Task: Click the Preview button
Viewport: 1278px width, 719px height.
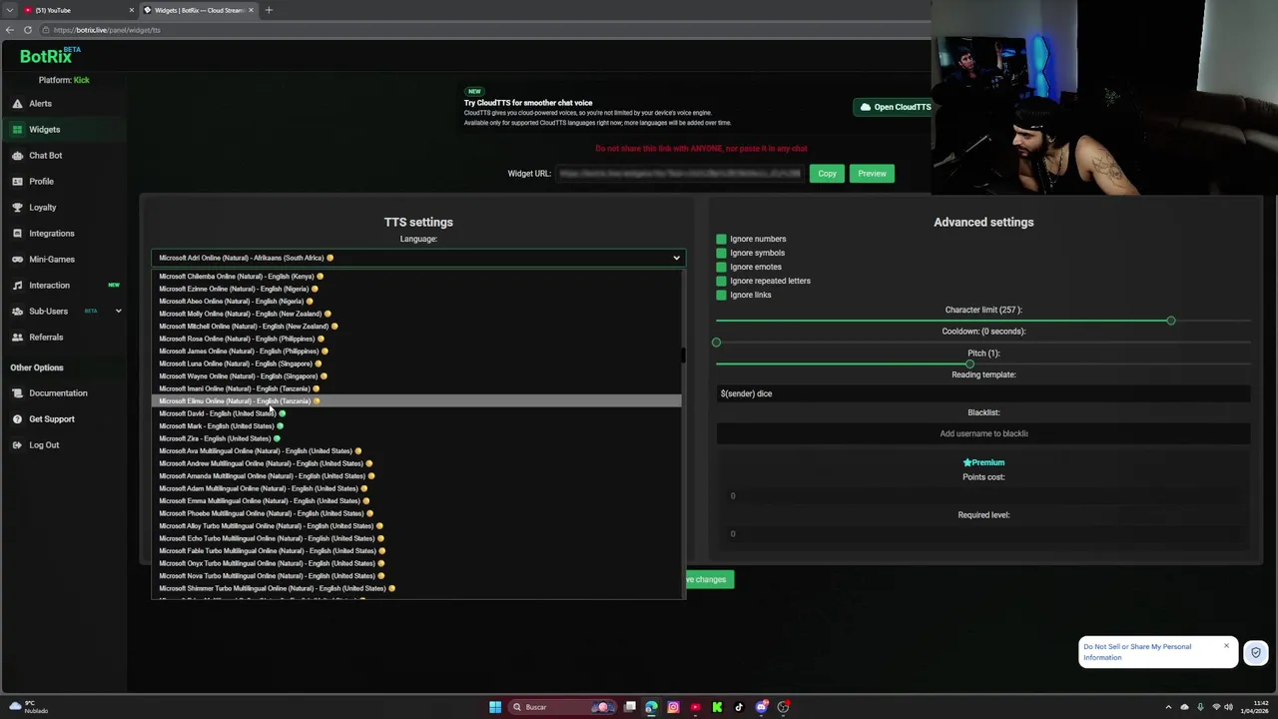Action: 872,174
